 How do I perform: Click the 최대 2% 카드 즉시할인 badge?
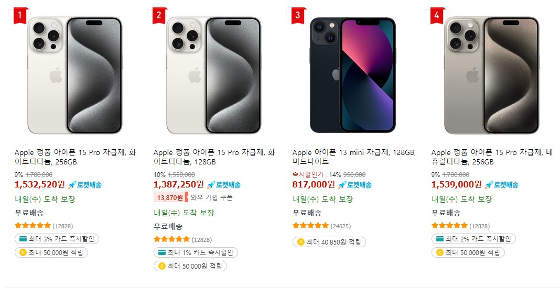pyautogui.click(x=473, y=239)
